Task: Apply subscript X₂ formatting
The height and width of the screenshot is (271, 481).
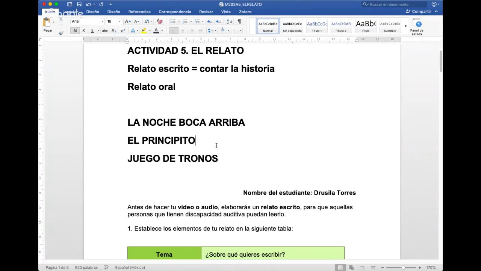Action: [113, 31]
